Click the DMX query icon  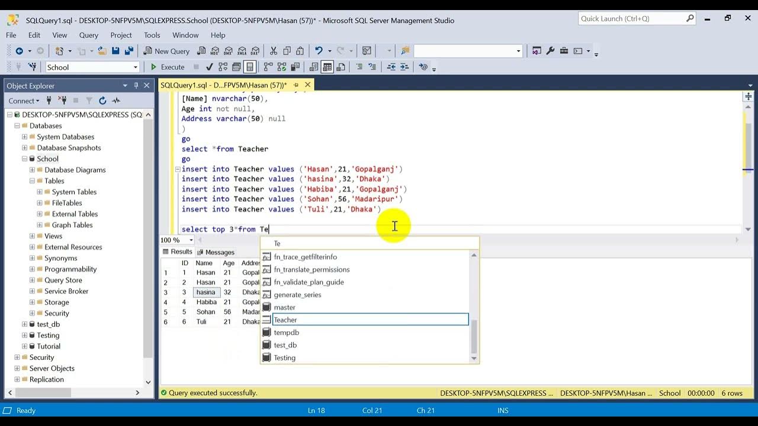(229, 51)
